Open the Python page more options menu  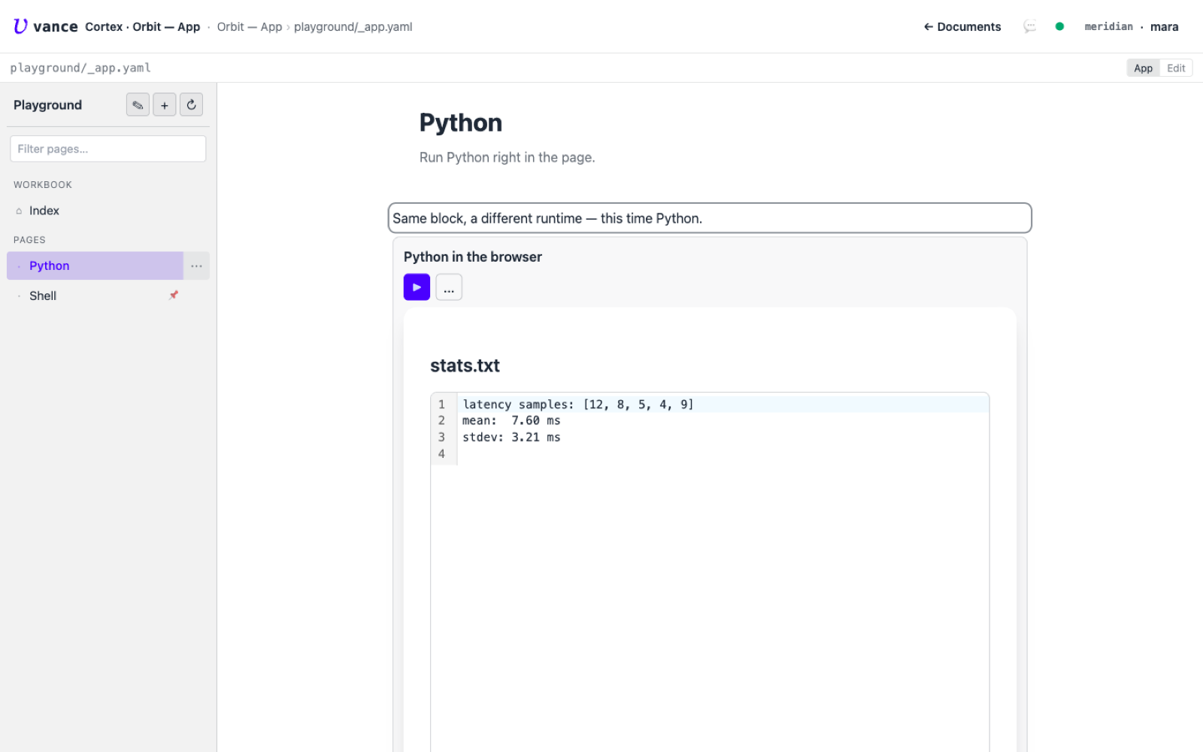pyautogui.click(x=196, y=266)
